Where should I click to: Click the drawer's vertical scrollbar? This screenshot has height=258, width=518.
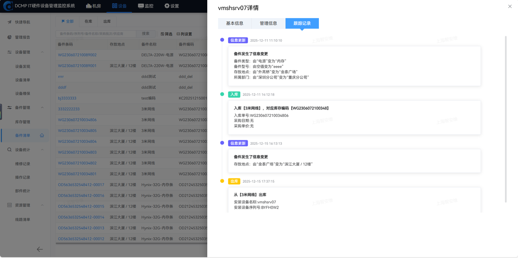click(x=506, y=119)
